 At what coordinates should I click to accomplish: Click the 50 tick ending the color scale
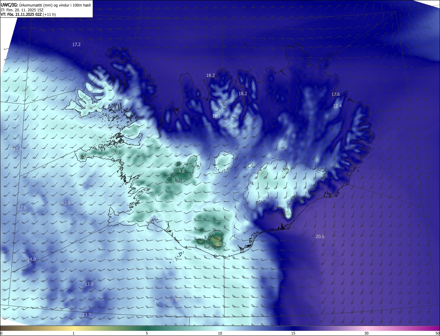point(437,333)
